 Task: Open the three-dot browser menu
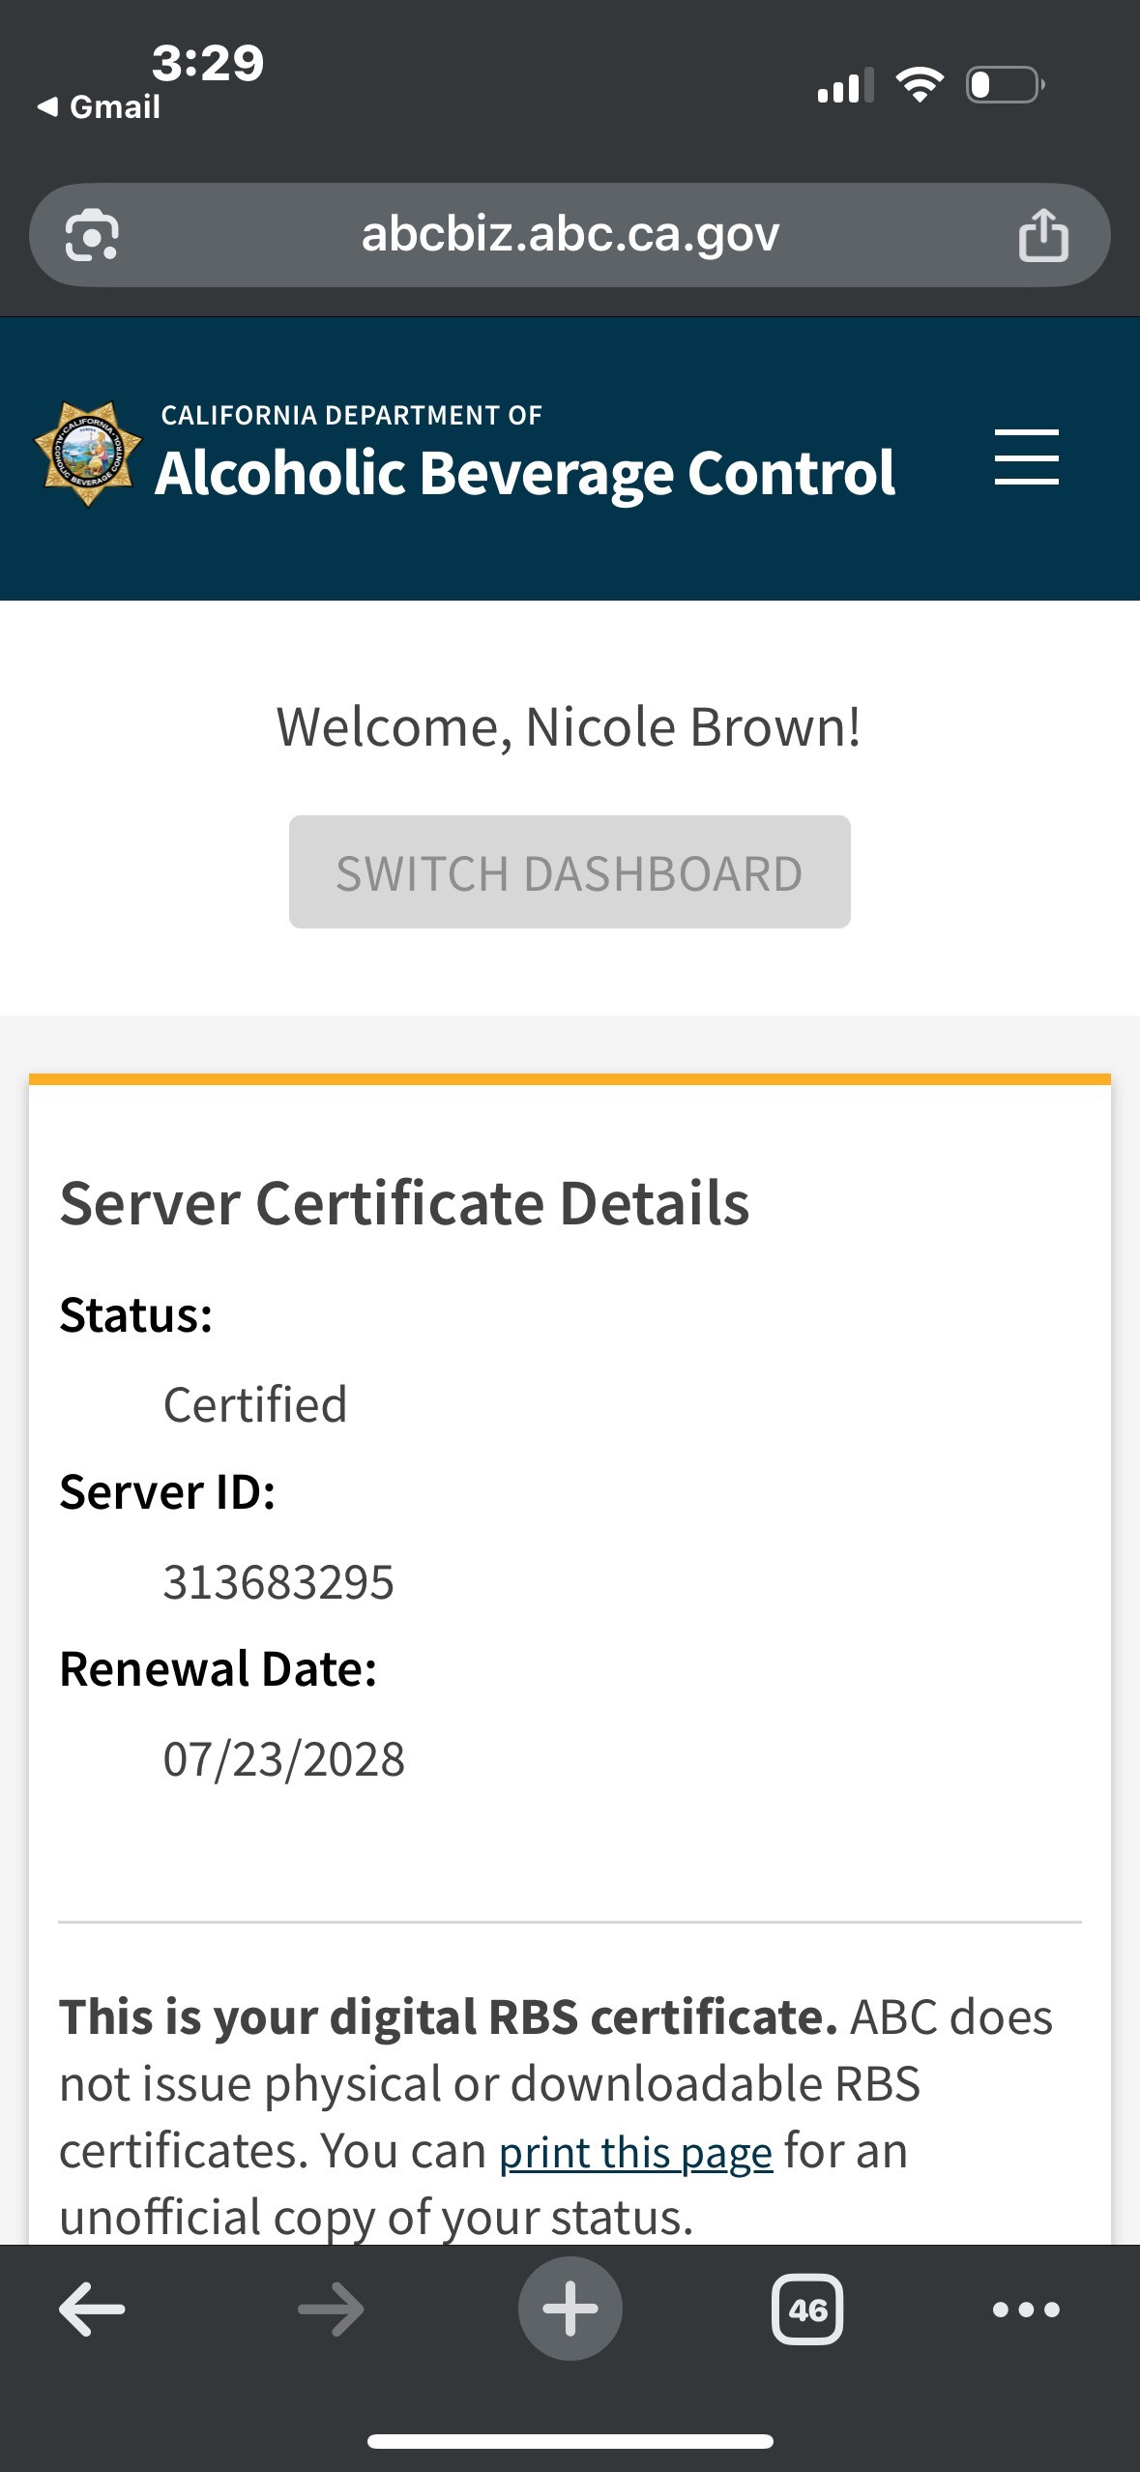(1026, 2310)
